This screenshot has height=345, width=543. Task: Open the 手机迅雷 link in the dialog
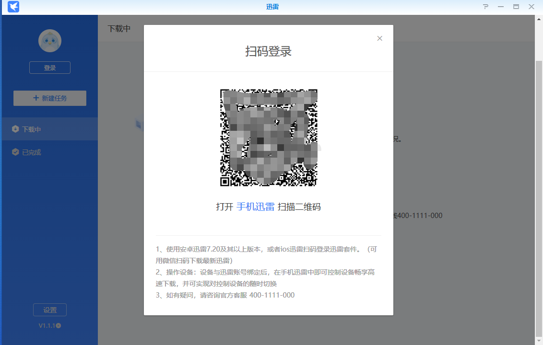coord(255,207)
